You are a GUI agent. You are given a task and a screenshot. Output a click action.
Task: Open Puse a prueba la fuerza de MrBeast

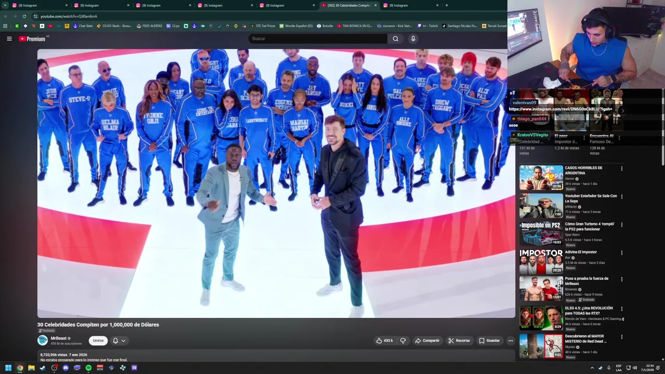[541, 290]
